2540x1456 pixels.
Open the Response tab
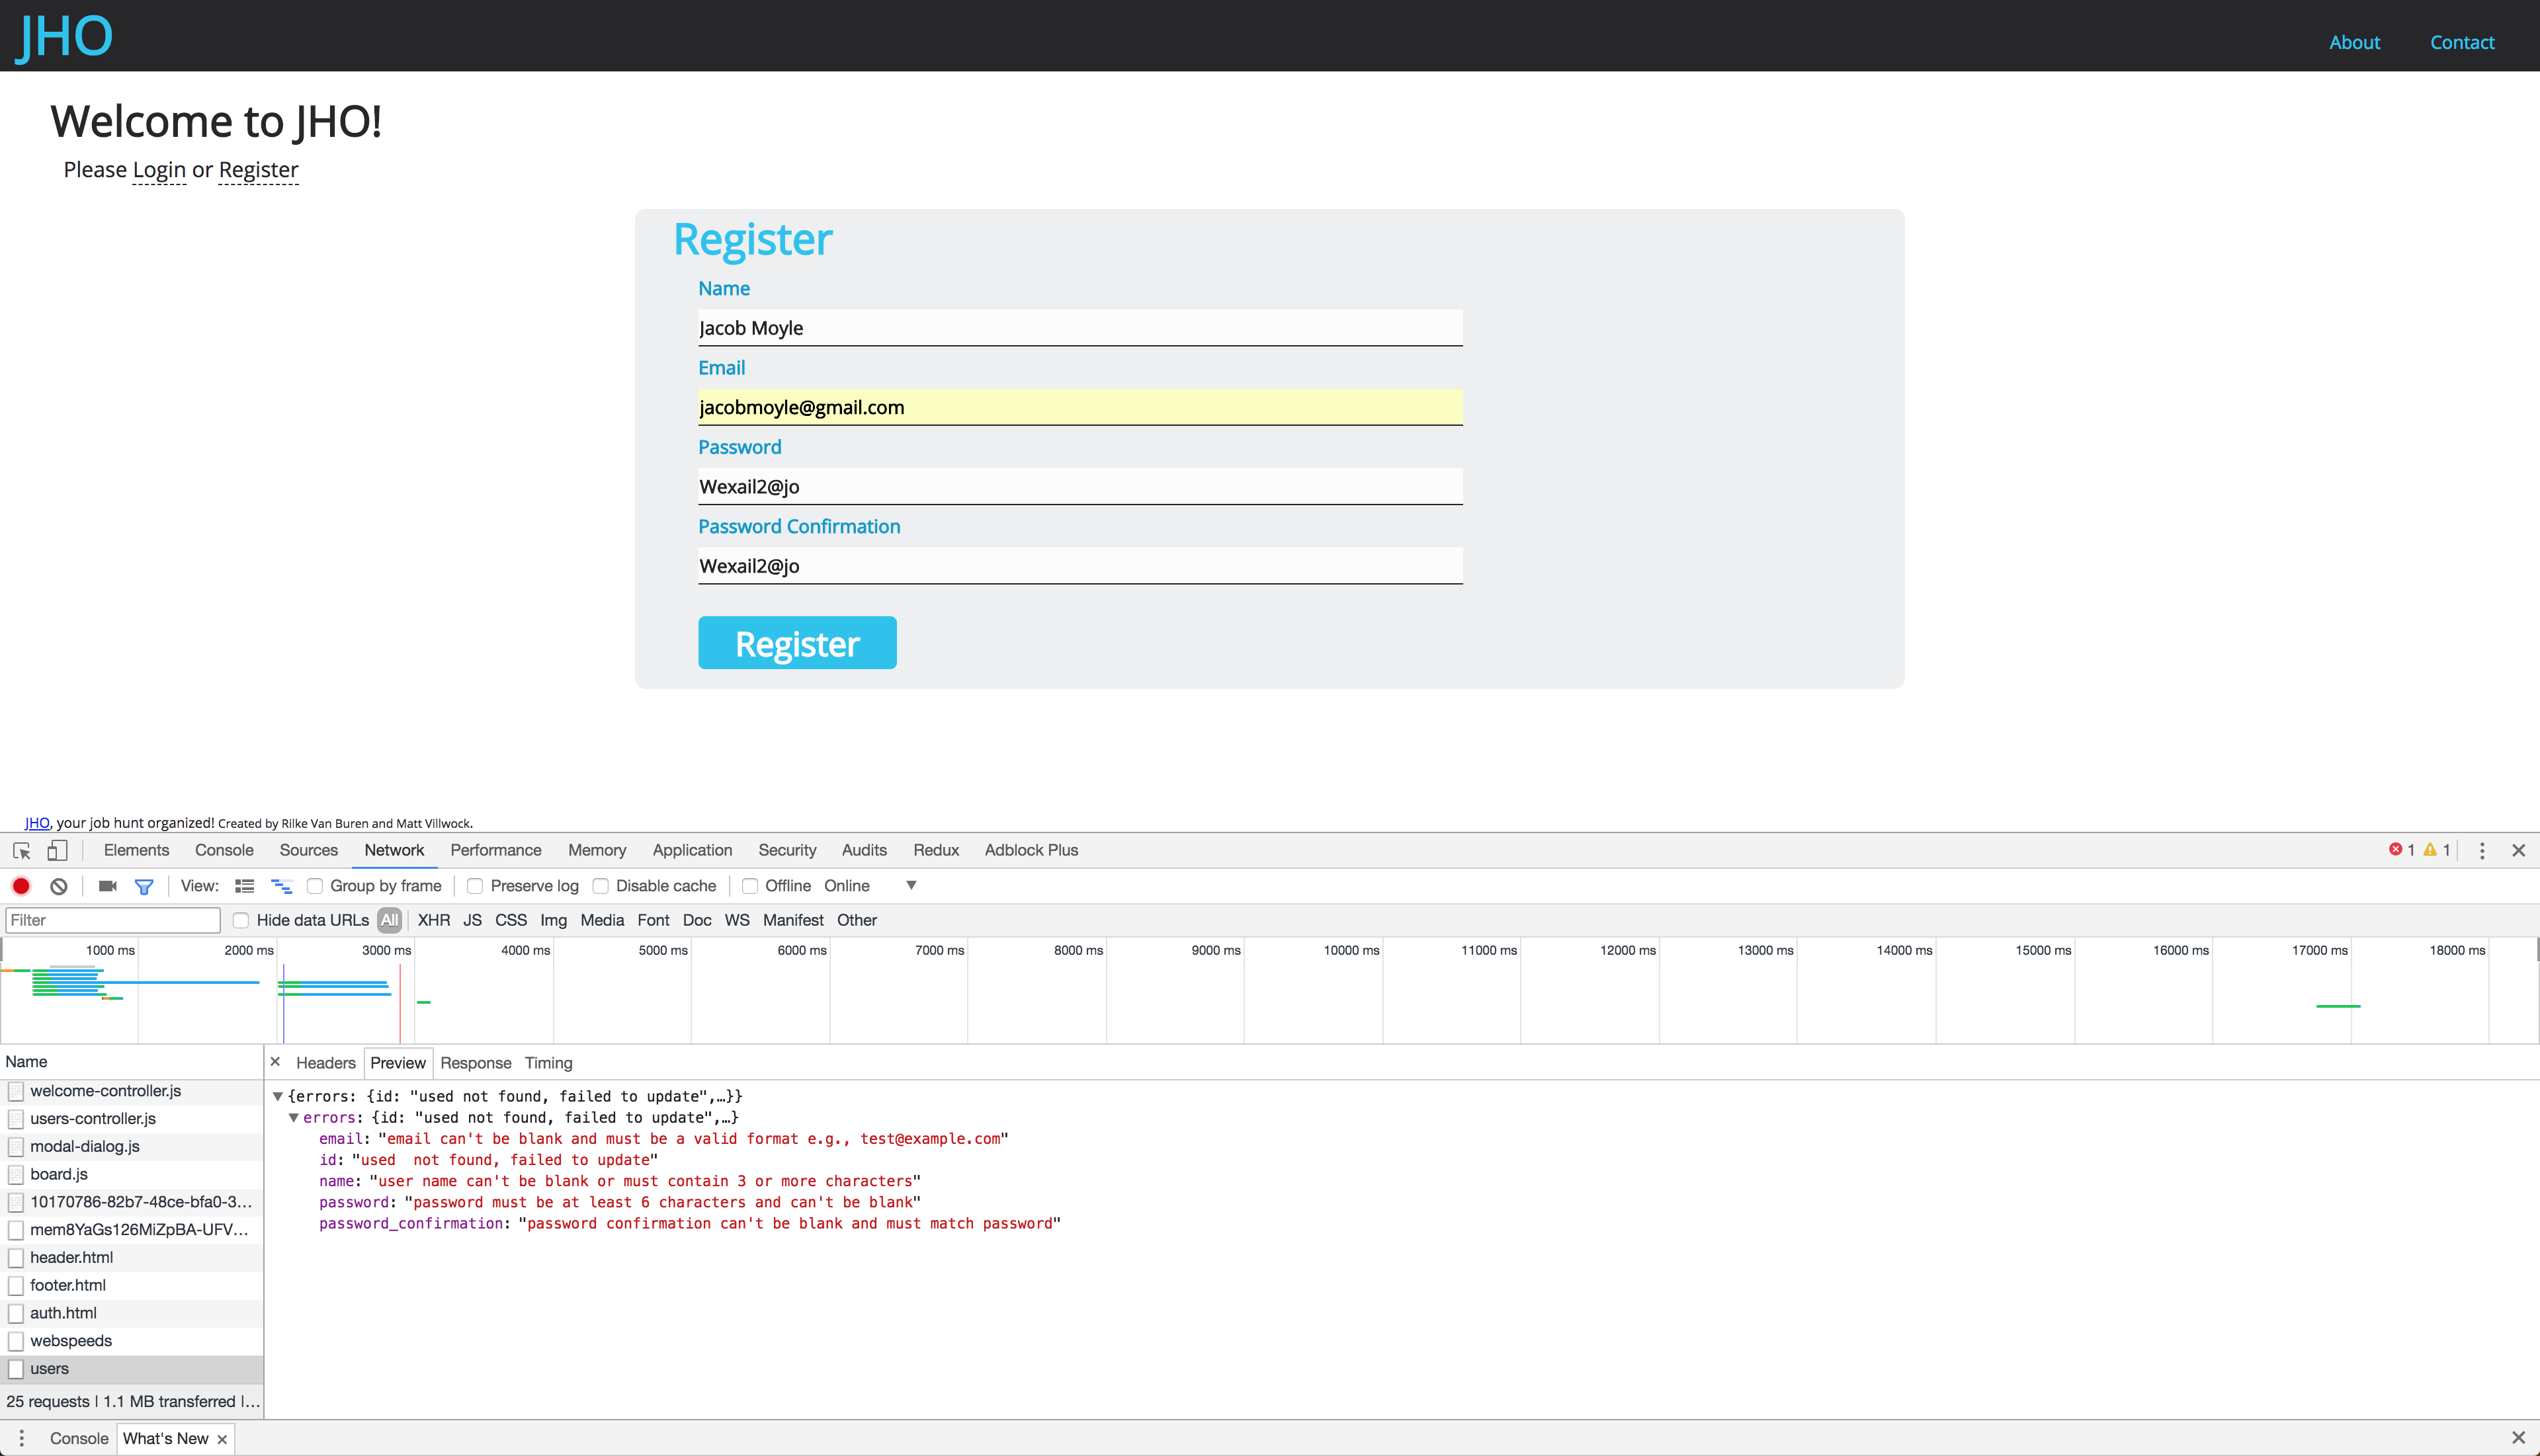pos(475,1063)
